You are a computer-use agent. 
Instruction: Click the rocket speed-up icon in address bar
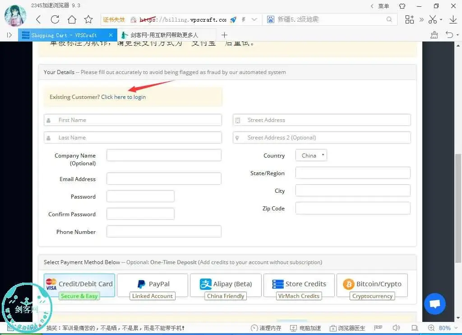pos(233,20)
